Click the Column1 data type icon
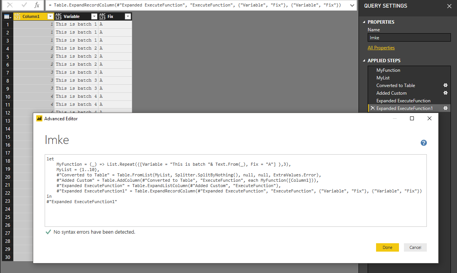This screenshot has width=457, height=273. (x=17, y=16)
